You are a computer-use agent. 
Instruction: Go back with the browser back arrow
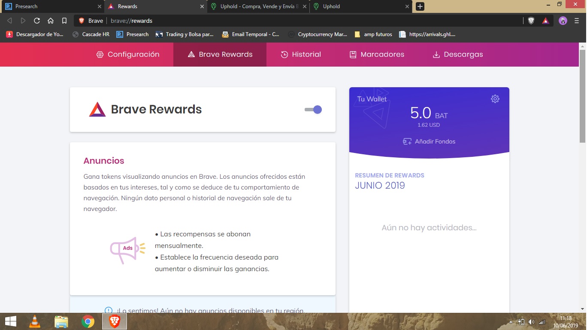pyautogui.click(x=9, y=21)
